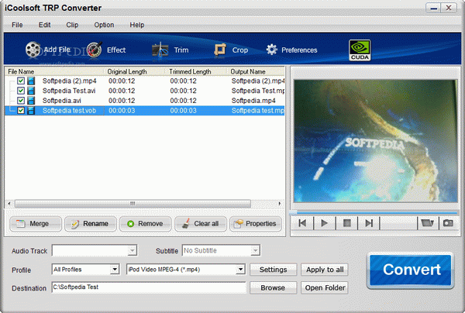Image resolution: width=465 pixels, height=313 pixels.
Task: Click the film icon of Softpedia (2).mp4
Action: [31, 81]
